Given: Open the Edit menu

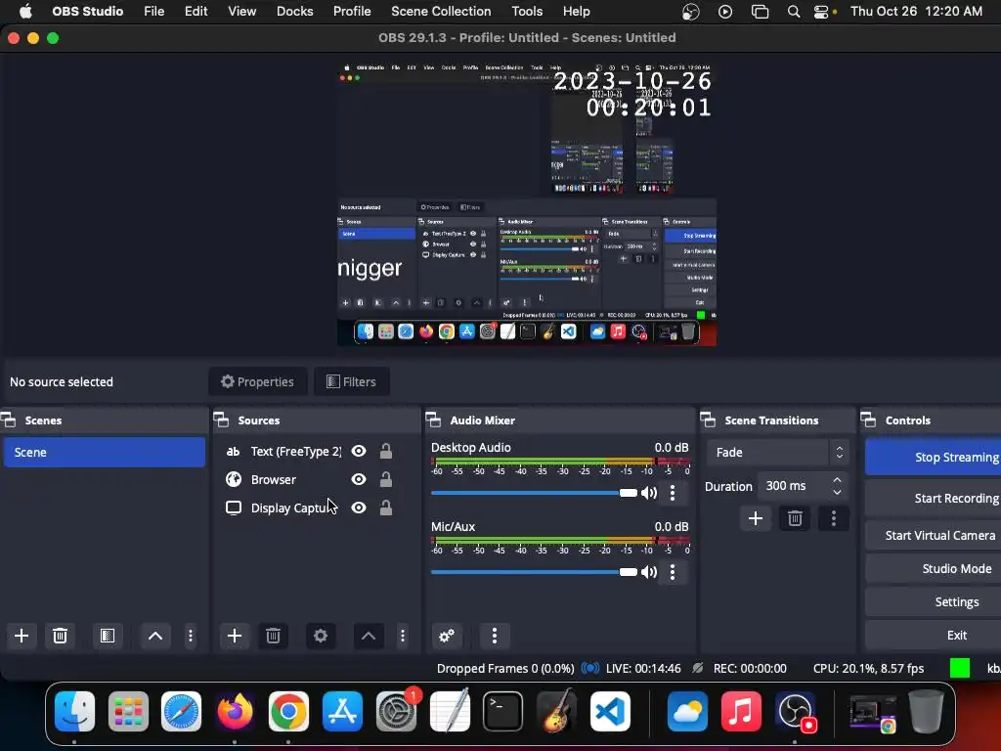Looking at the screenshot, I should click(x=196, y=12).
